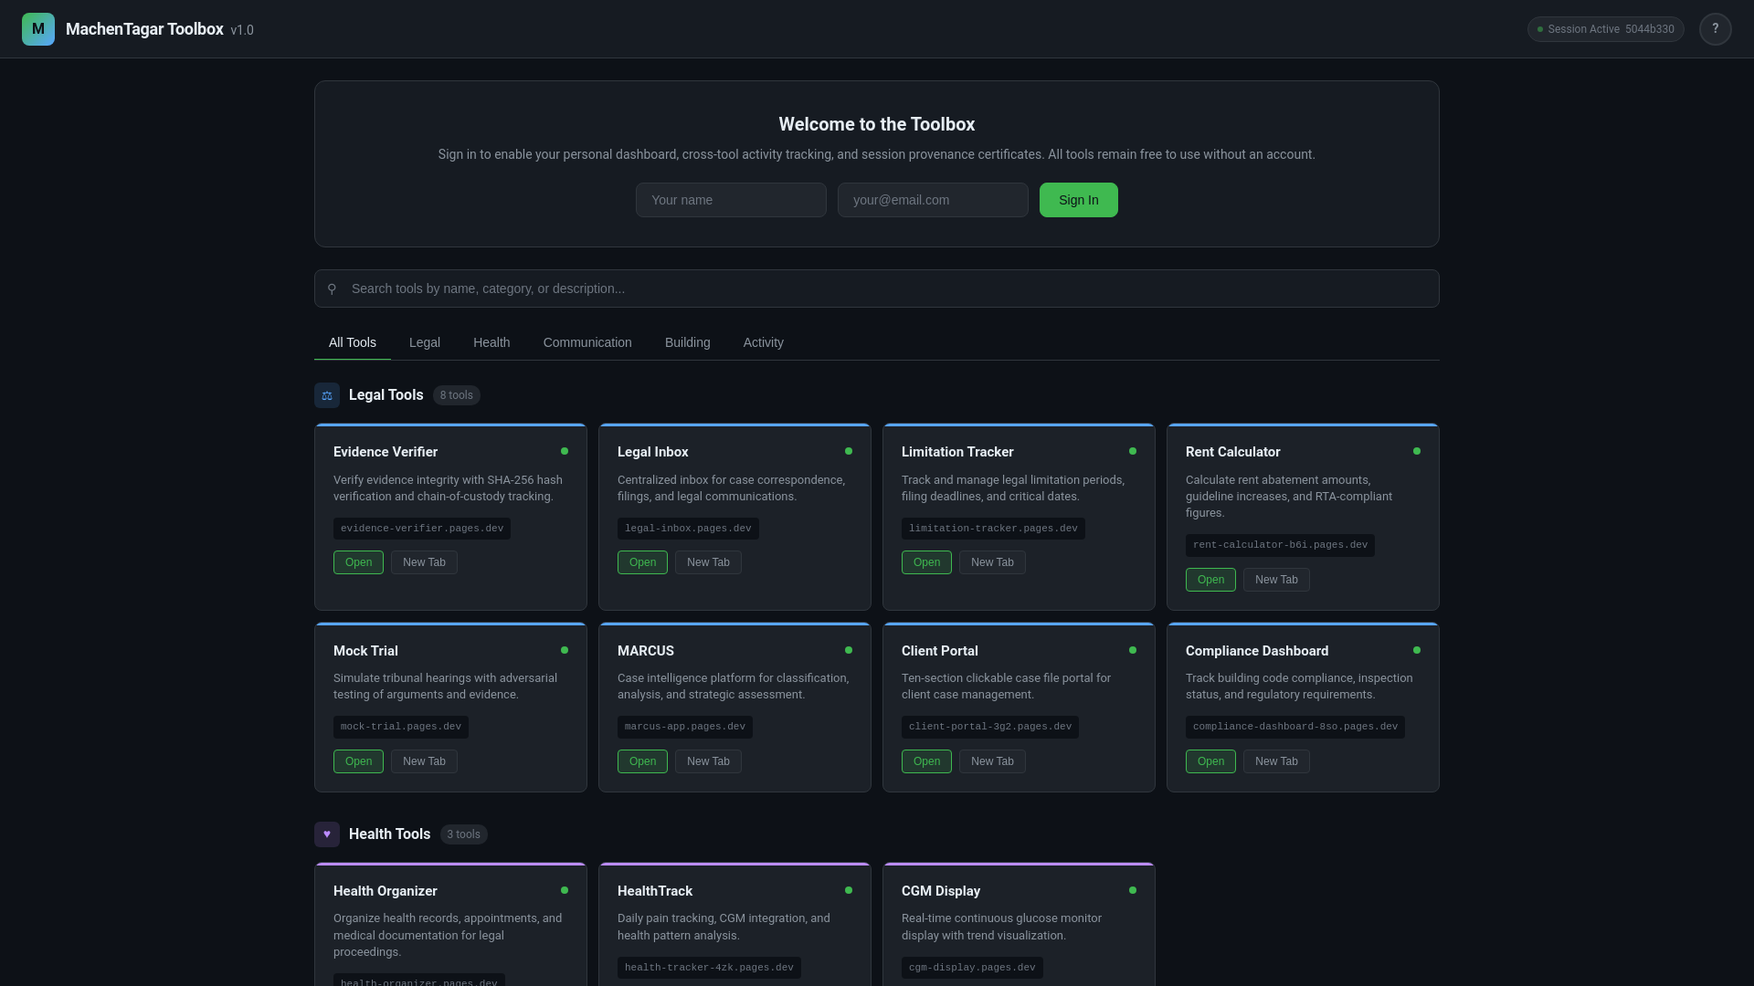This screenshot has height=986, width=1754.
Task: Click the search tools field
Action: (877, 288)
